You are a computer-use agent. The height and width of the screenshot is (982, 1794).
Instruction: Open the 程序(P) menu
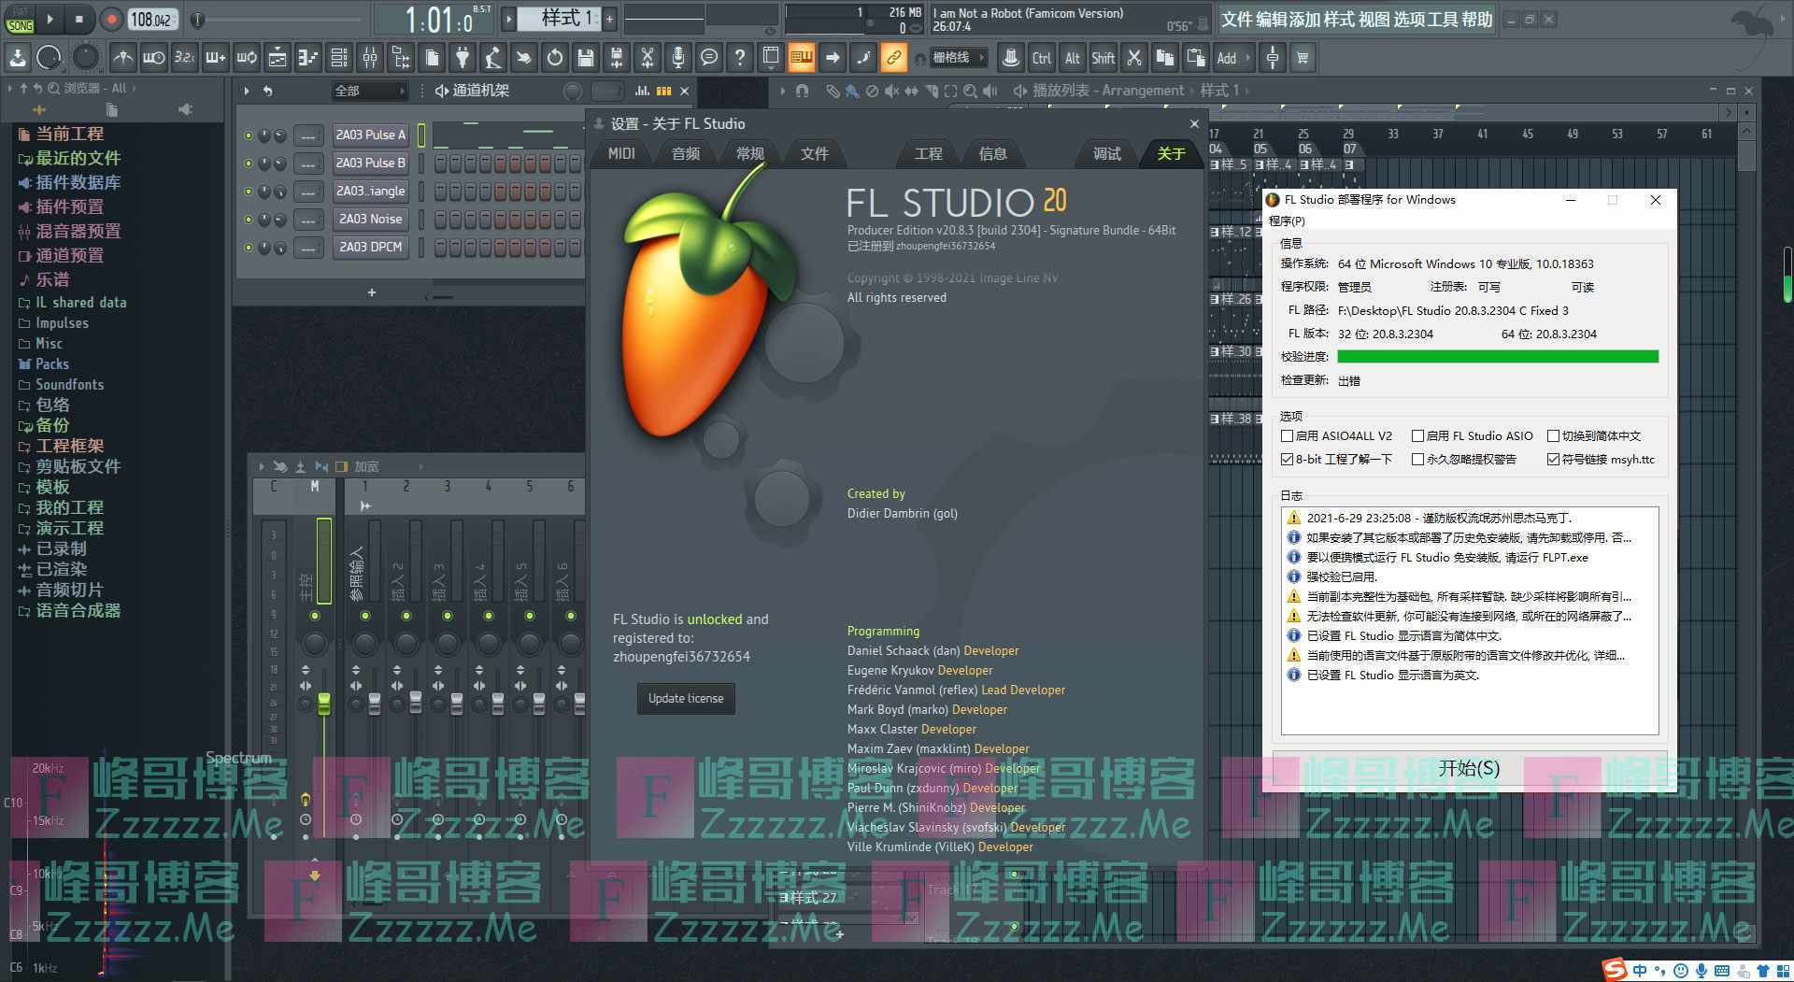pyautogui.click(x=1287, y=221)
